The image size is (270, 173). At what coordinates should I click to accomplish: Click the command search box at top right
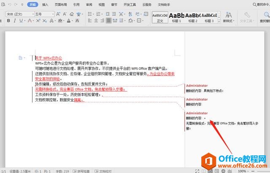click(261, 5)
